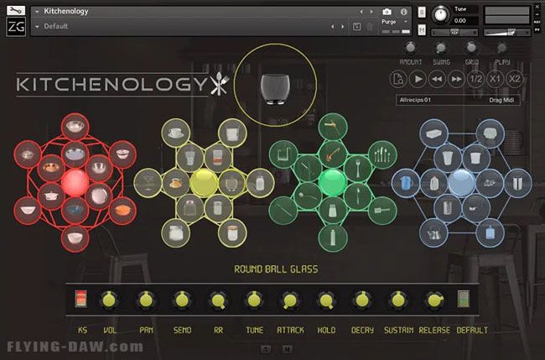Click the ROUND BALL GLASS sample name
Image resolution: width=545 pixels, height=360 pixels.
click(x=276, y=269)
